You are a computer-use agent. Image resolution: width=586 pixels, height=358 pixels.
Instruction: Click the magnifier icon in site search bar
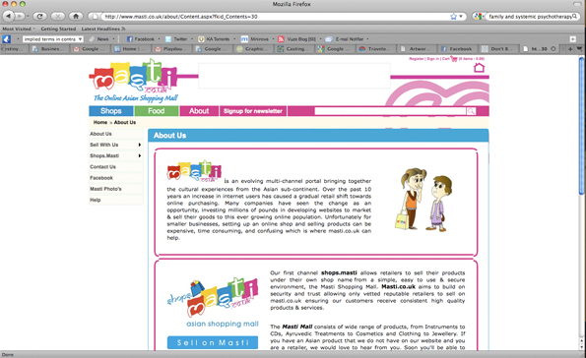click(x=471, y=111)
